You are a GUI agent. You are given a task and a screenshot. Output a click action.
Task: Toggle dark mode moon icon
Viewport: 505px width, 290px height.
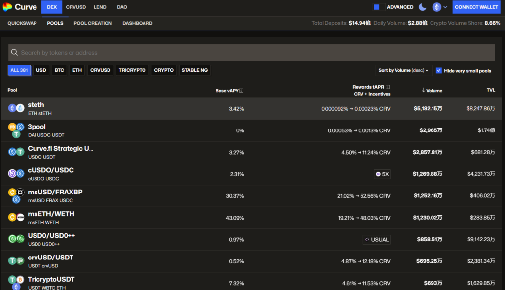pyautogui.click(x=422, y=7)
